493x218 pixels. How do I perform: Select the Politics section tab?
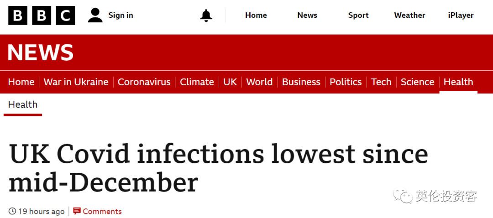pyautogui.click(x=346, y=82)
